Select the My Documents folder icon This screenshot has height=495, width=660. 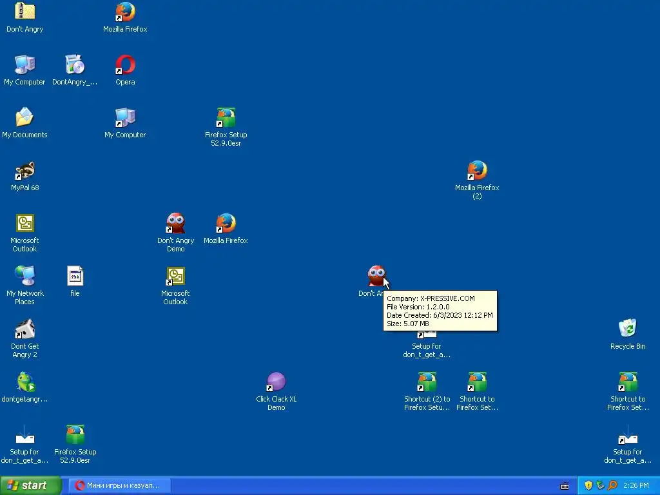tap(24, 117)
